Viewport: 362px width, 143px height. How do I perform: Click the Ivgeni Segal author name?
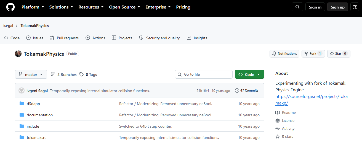click(x=37, y=91)
